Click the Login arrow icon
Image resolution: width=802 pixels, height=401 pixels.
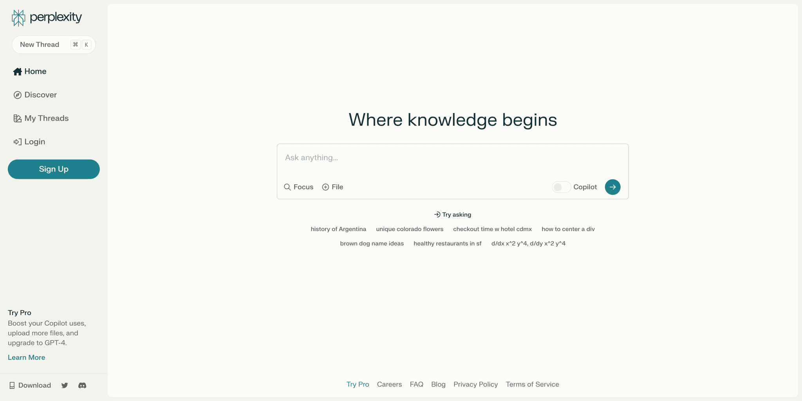(x=17, y=142)
